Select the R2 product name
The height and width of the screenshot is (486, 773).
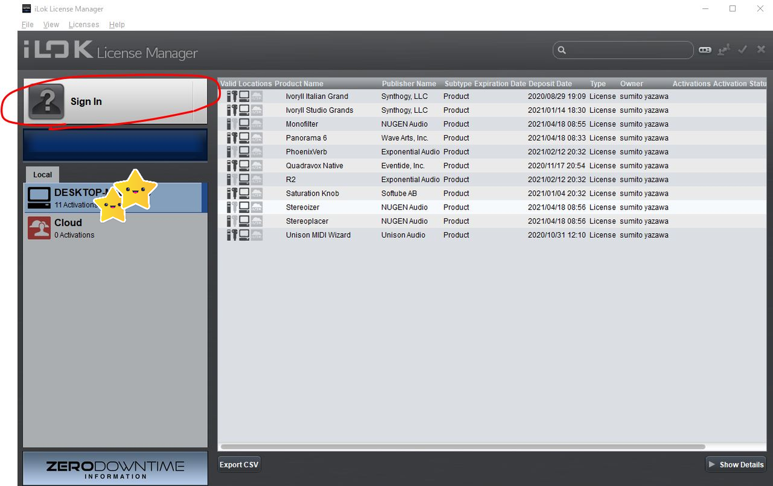(x=290, y=179)
